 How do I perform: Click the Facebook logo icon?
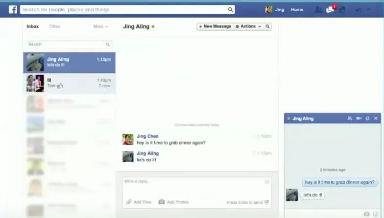click(13, 10)
